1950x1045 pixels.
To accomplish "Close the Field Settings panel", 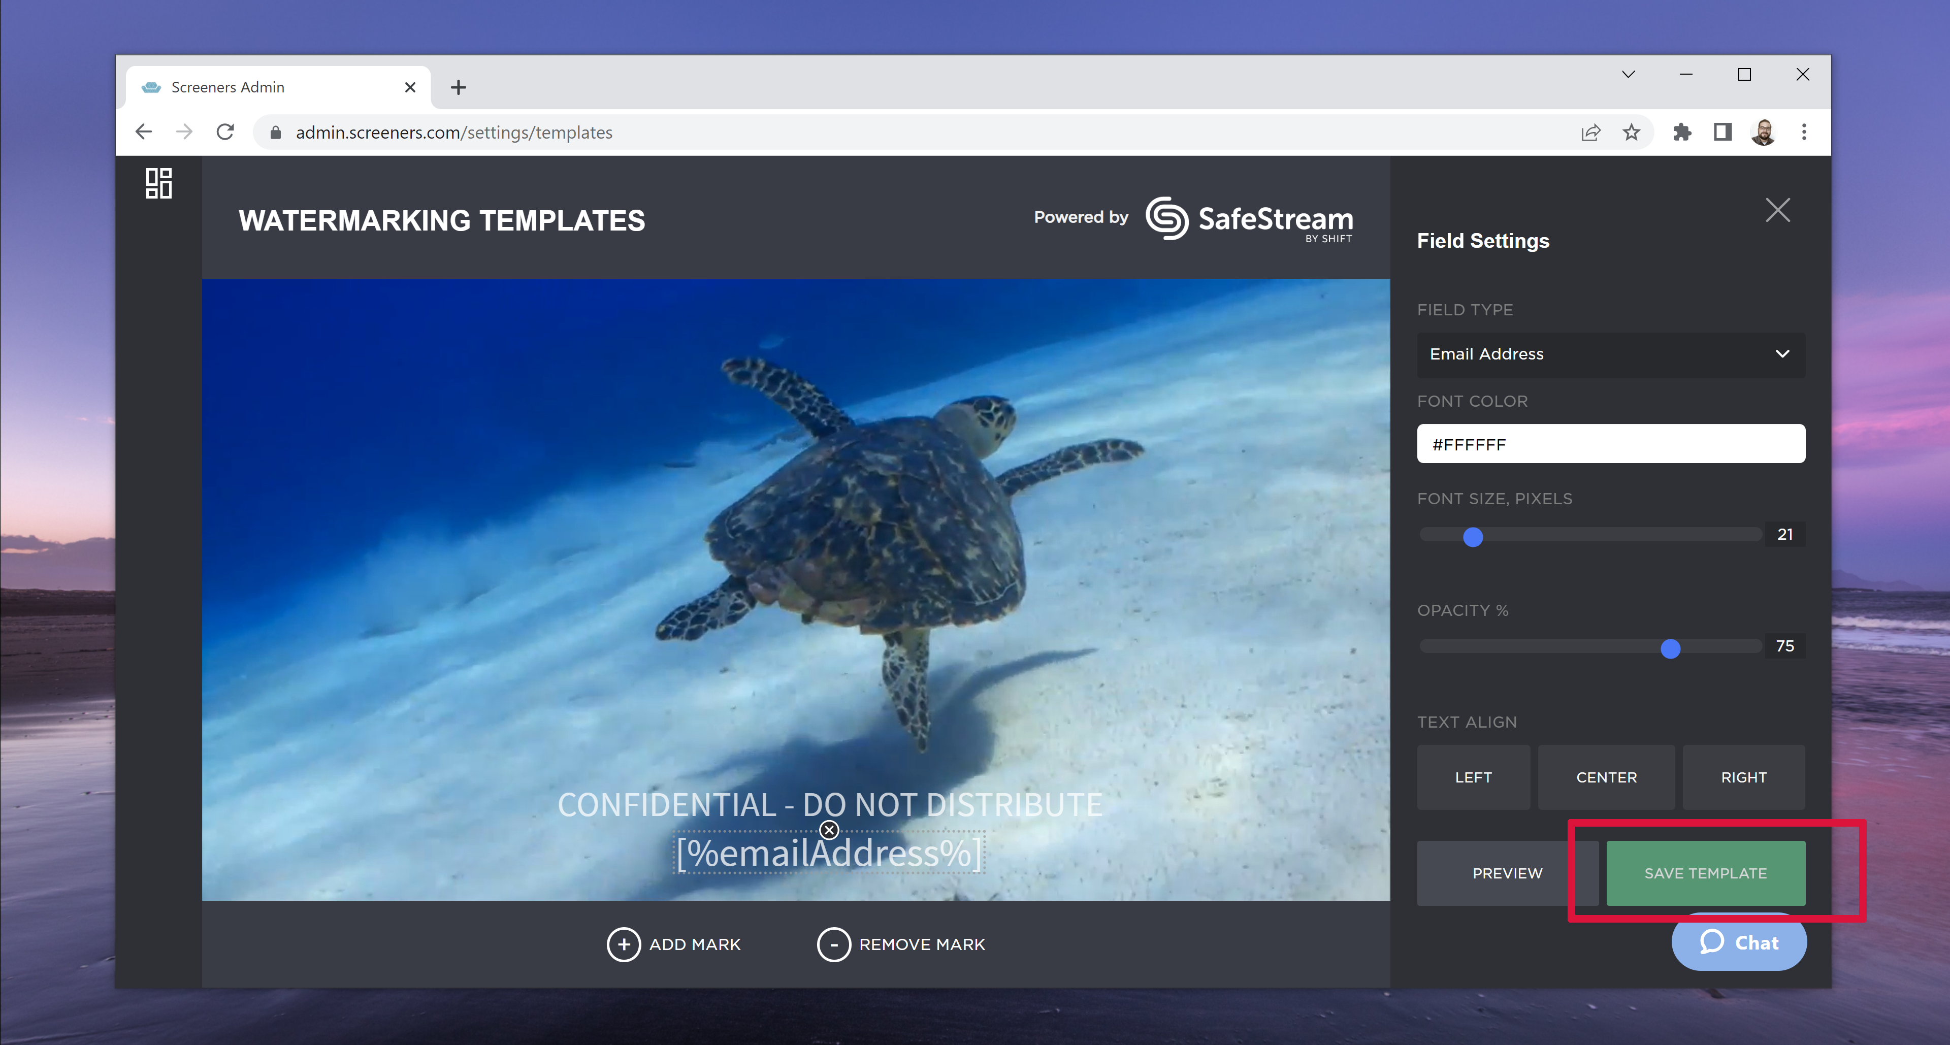I will [x=1777, y=210].
